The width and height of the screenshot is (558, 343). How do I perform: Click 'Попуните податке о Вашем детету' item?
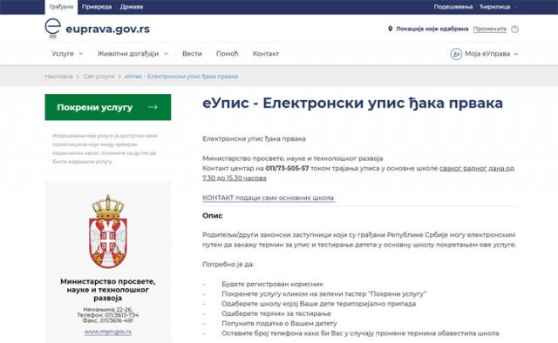279,324
